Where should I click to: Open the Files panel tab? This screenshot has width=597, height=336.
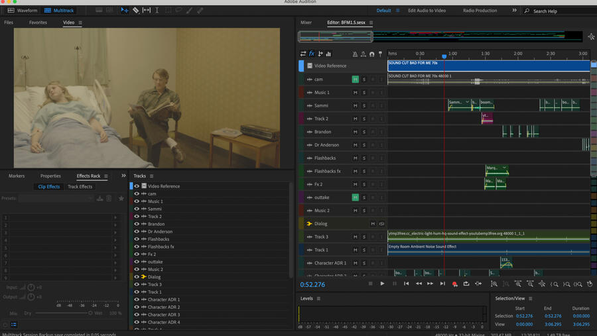(9, 23)
